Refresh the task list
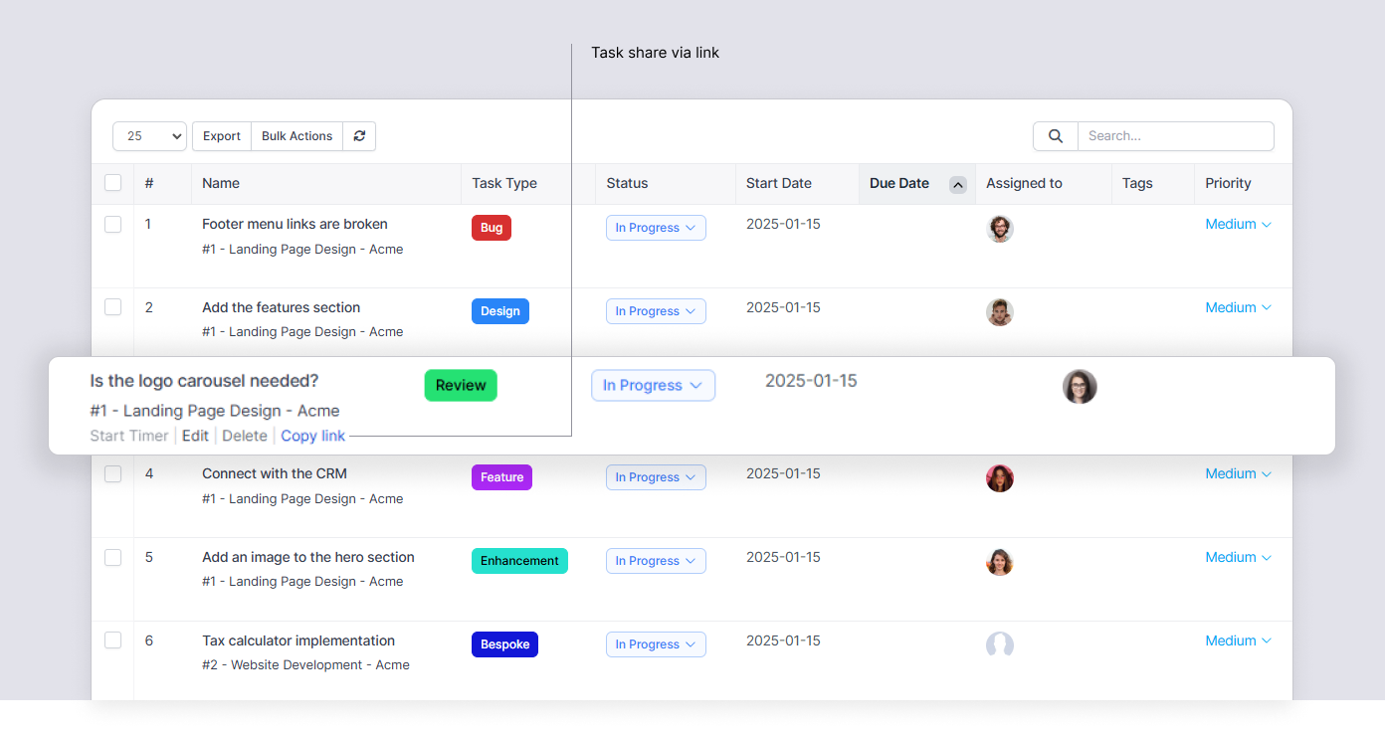 (x=359, y=136)
